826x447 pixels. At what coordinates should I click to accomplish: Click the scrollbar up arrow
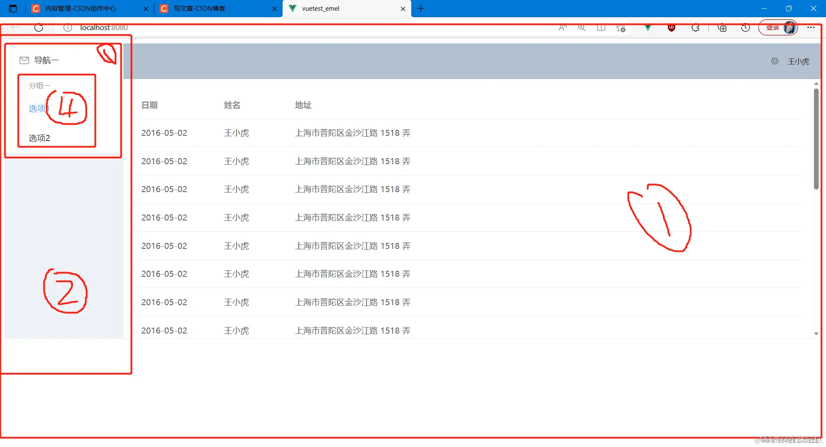(816, 83)
